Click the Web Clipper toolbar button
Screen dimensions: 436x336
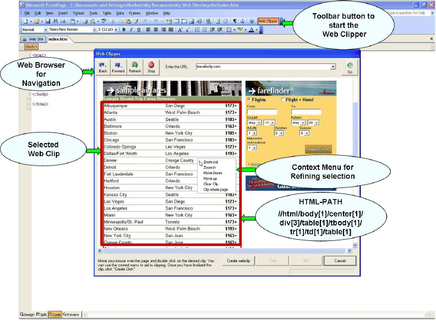coord(268,21)
